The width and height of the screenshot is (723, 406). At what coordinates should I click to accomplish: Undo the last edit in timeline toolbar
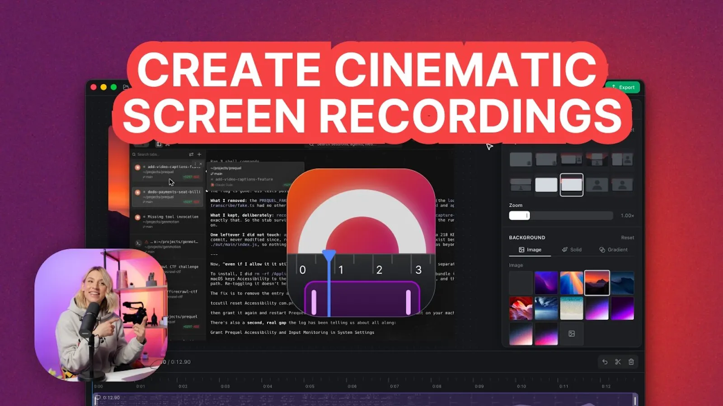point(605,362)
